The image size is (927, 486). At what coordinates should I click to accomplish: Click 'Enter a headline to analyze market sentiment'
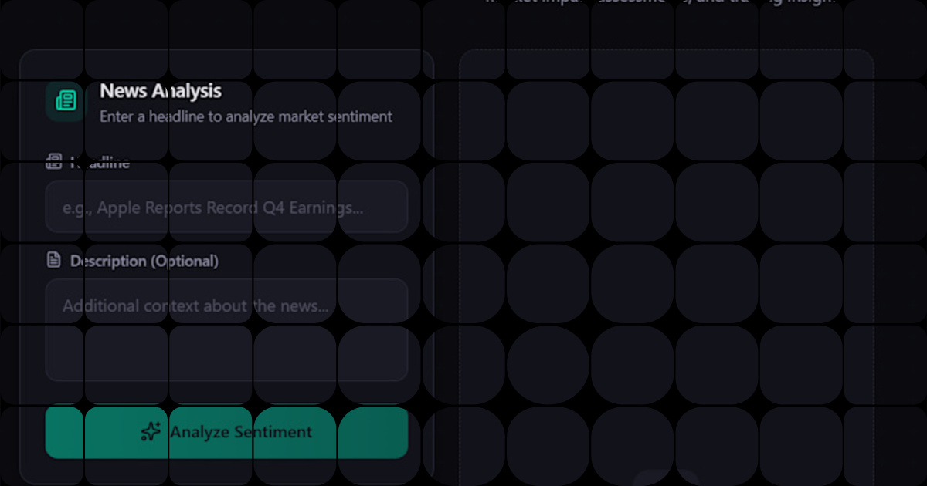click(246, 116)
